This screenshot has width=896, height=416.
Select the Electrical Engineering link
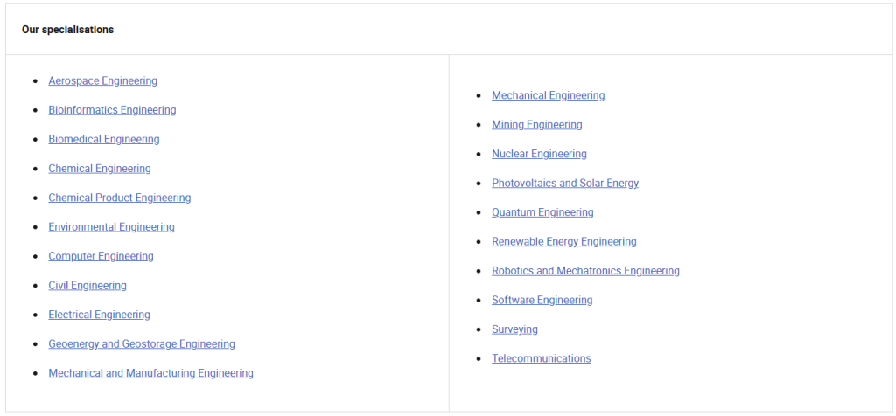[99, 315]
